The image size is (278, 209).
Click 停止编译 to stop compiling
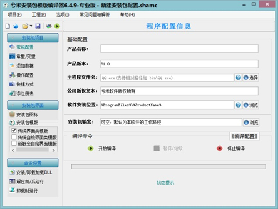pyautogui.click(x=231, y=149)
